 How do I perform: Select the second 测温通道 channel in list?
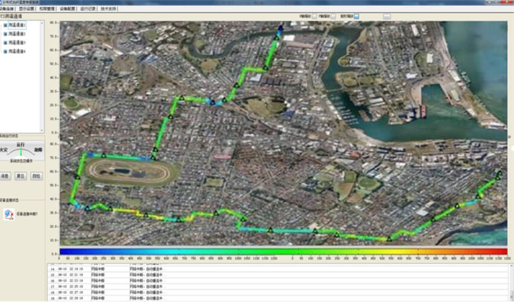click(16, 34)
